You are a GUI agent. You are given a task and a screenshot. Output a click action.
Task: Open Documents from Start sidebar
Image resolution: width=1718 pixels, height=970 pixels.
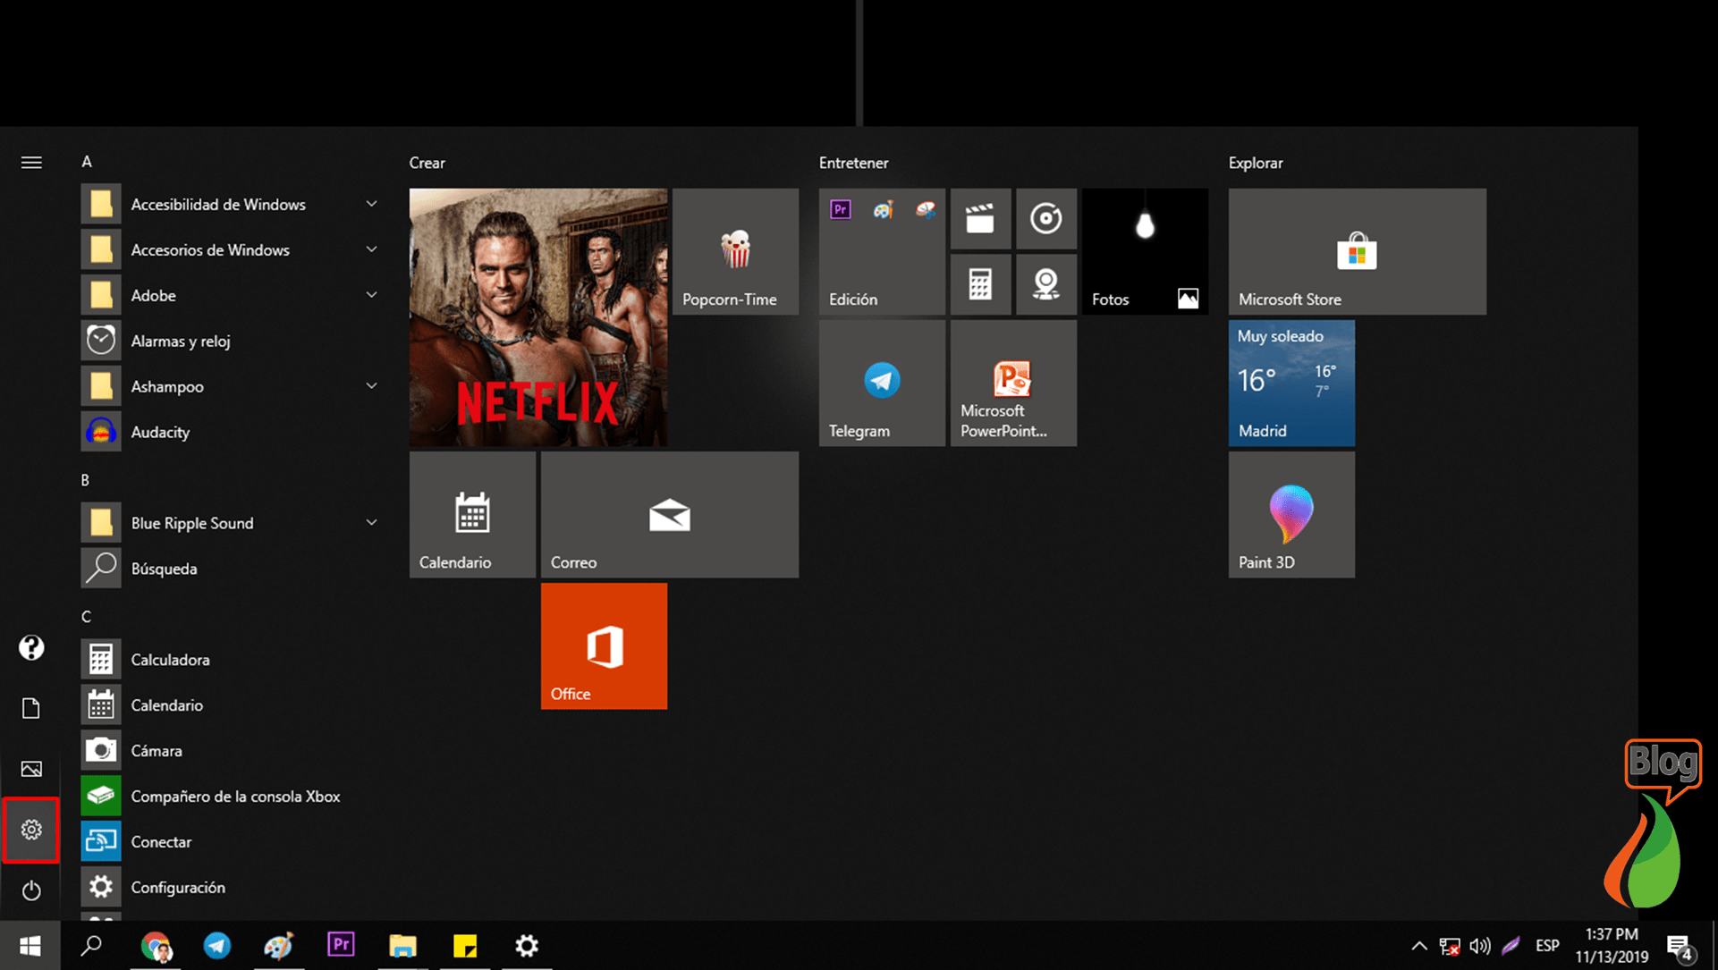[31, 708]
